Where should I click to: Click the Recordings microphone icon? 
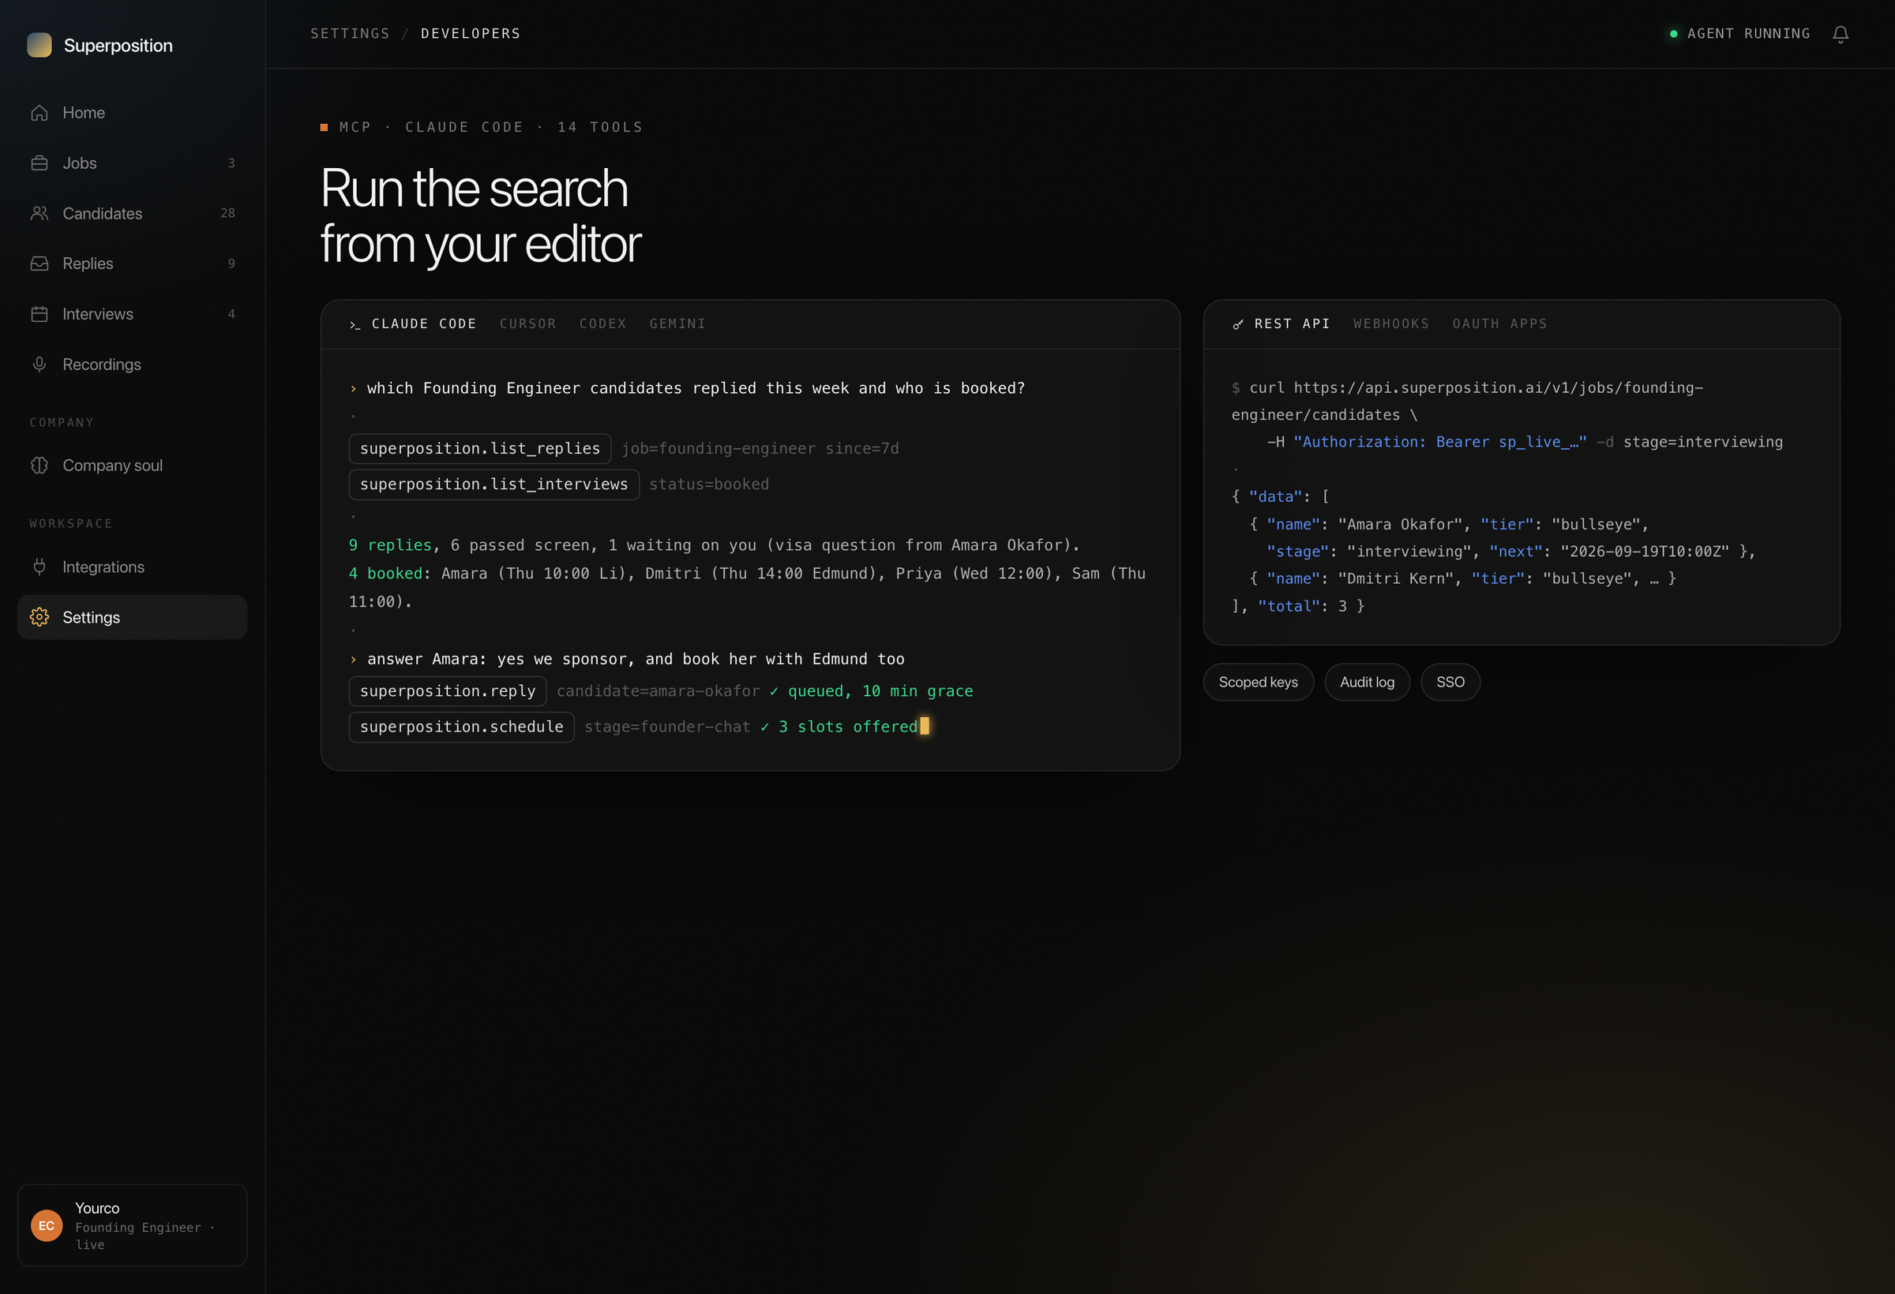click(39, 365)
